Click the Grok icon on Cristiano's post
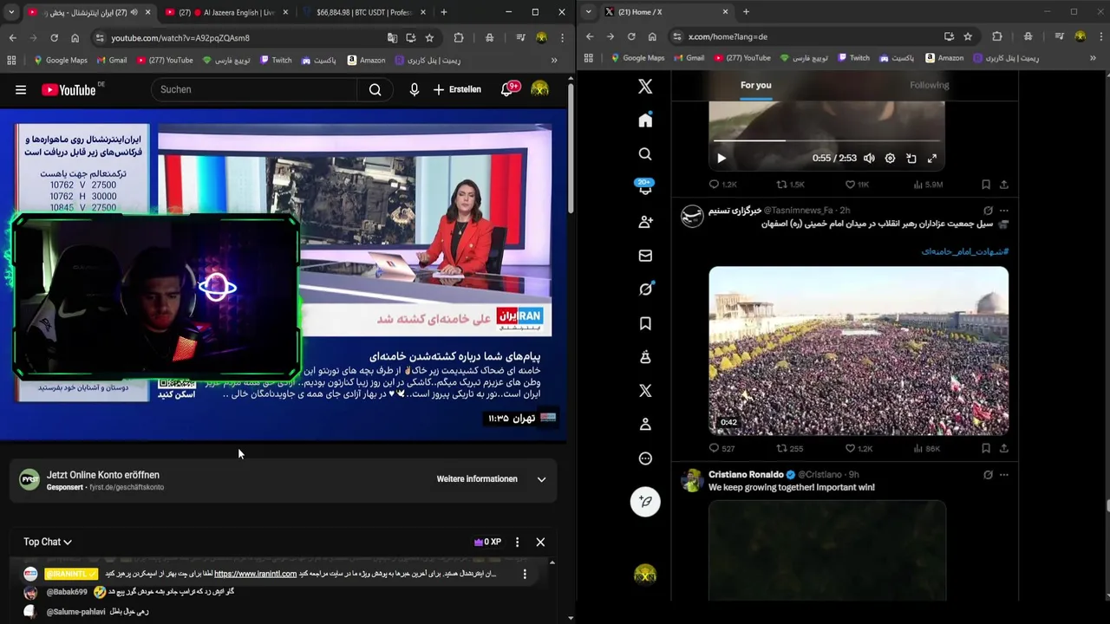The image size is (1110, 624). tap(988, 475)
